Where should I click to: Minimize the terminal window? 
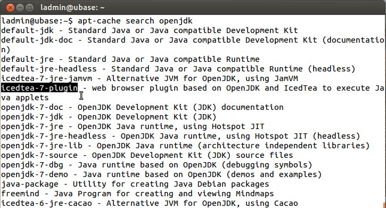pyautogui.click(x=20, y=7)
